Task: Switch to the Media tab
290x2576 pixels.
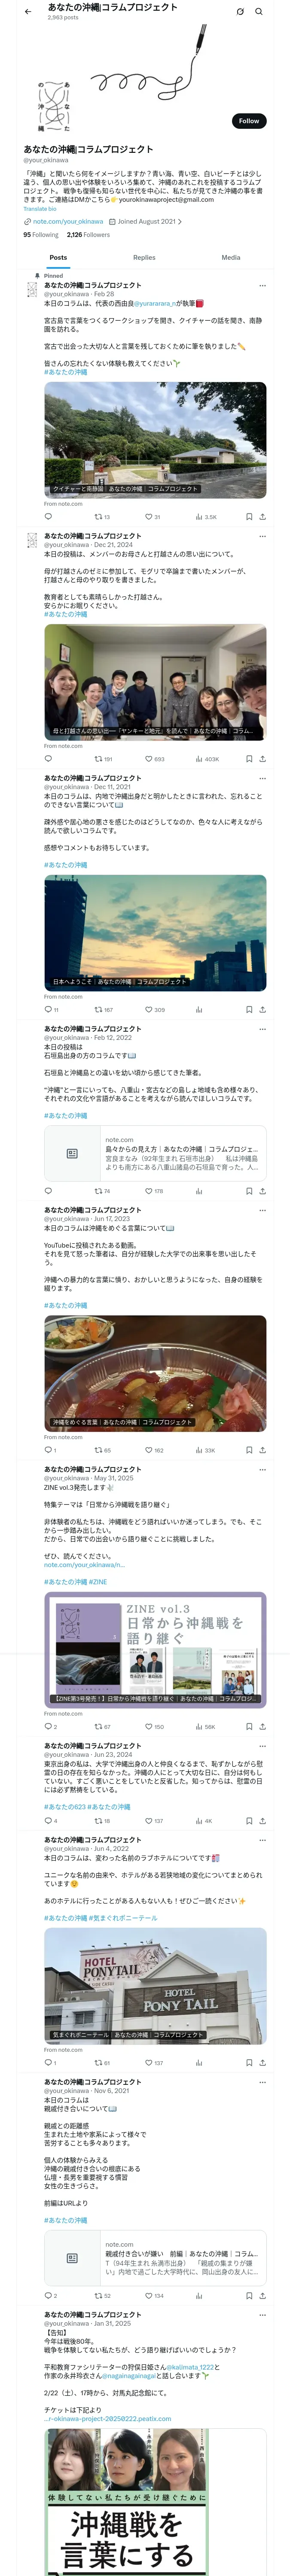Action: (x=231, y=257)
